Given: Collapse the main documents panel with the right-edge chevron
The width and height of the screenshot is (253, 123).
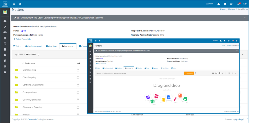Looking at the screenshot, I should (243, 55).
